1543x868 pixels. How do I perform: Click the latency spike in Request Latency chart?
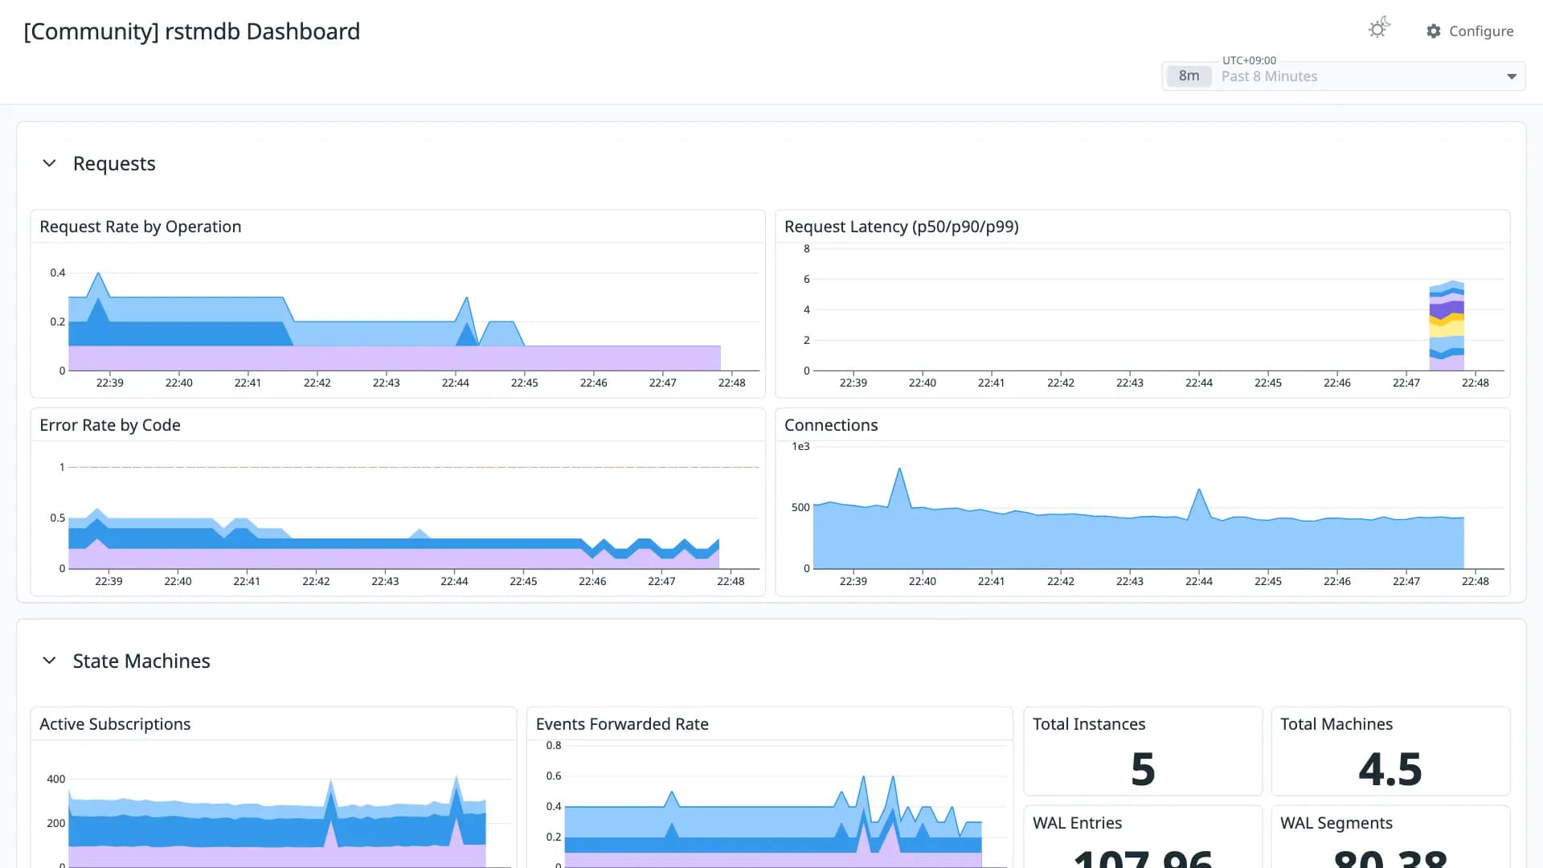pos(1447,324)
